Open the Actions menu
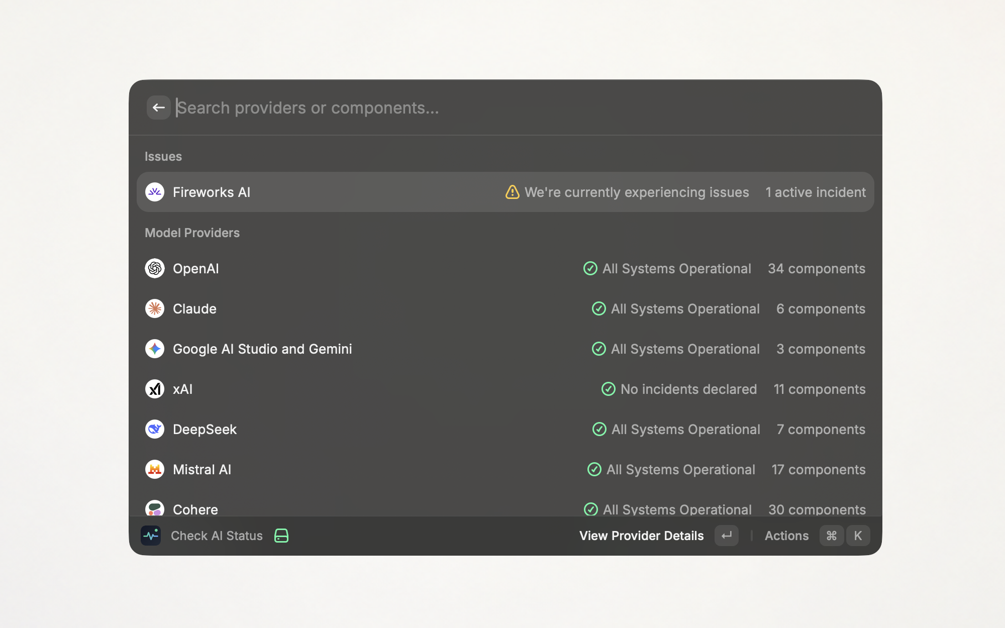The width and height of the screenshot is (1005, 628). click(786, 536)
